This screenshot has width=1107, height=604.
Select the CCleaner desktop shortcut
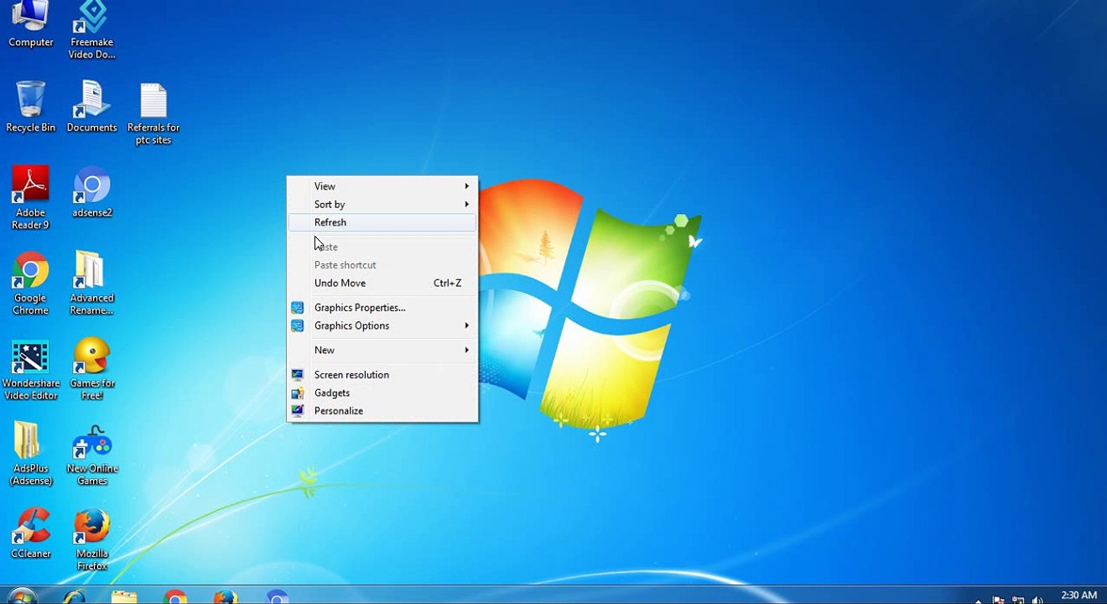pyautogui.click(x=31, y=534)
